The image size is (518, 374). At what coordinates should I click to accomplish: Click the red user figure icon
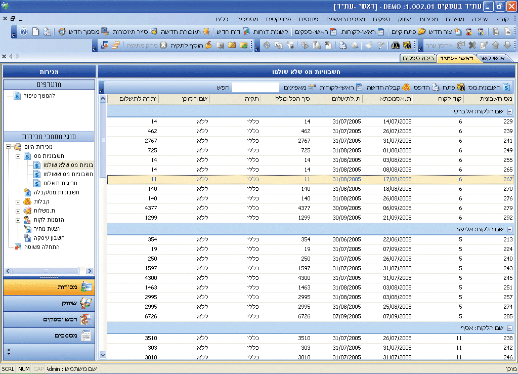pos(469,32)
